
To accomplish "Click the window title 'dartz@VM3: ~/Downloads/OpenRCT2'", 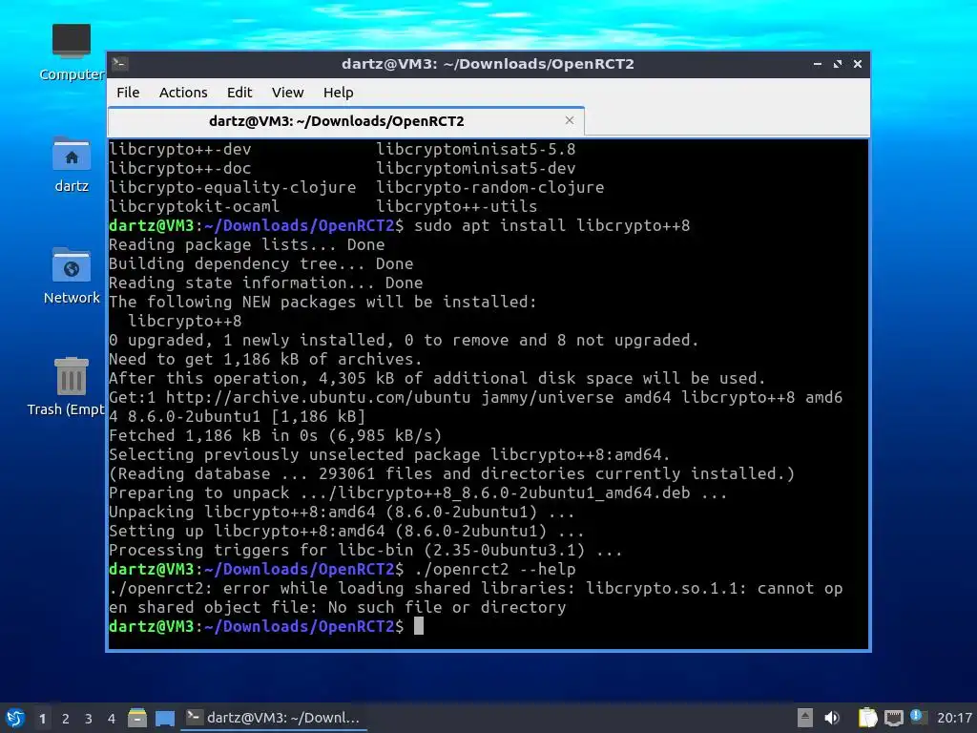I will (488, 64).
